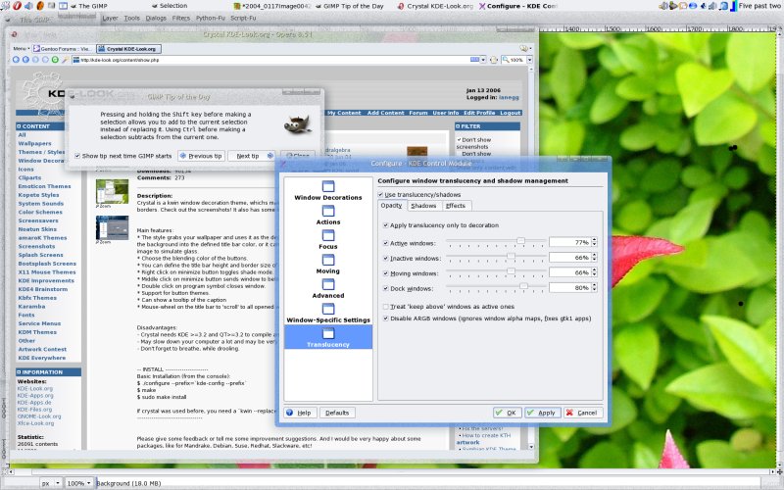Click the Apply button
The image size is (784, 490).
[543, 413]
